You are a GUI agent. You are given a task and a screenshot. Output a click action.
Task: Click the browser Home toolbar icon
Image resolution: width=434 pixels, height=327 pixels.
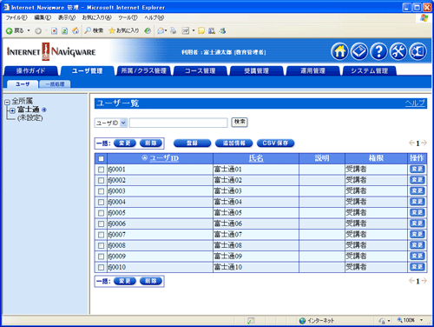click(76, 30)
